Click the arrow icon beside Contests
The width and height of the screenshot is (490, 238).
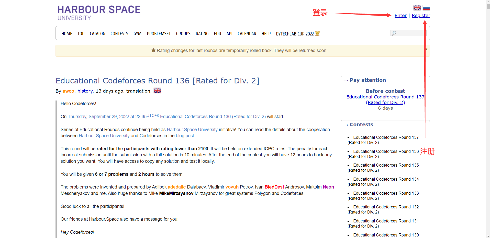click(346, 125)
